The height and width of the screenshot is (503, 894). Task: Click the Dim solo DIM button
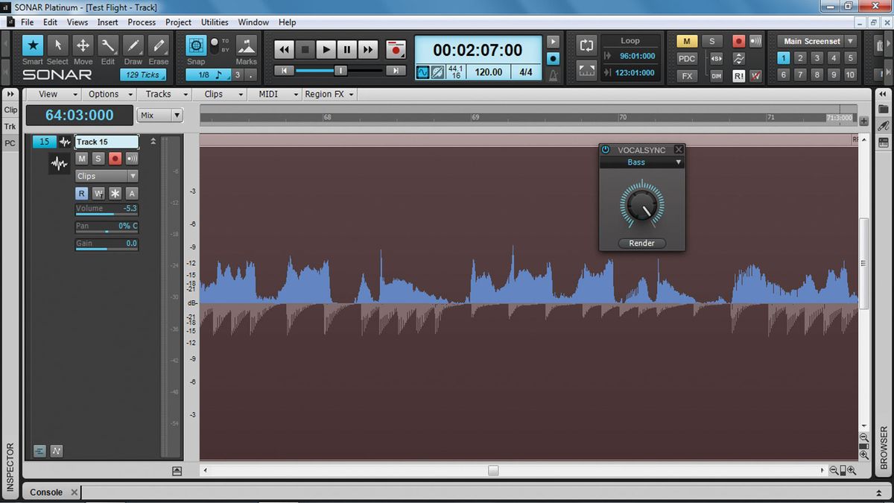[716, 76]
